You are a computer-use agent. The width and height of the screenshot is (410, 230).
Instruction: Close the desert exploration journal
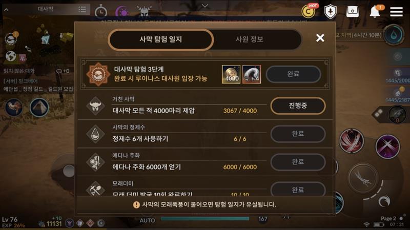coord(320,38)
